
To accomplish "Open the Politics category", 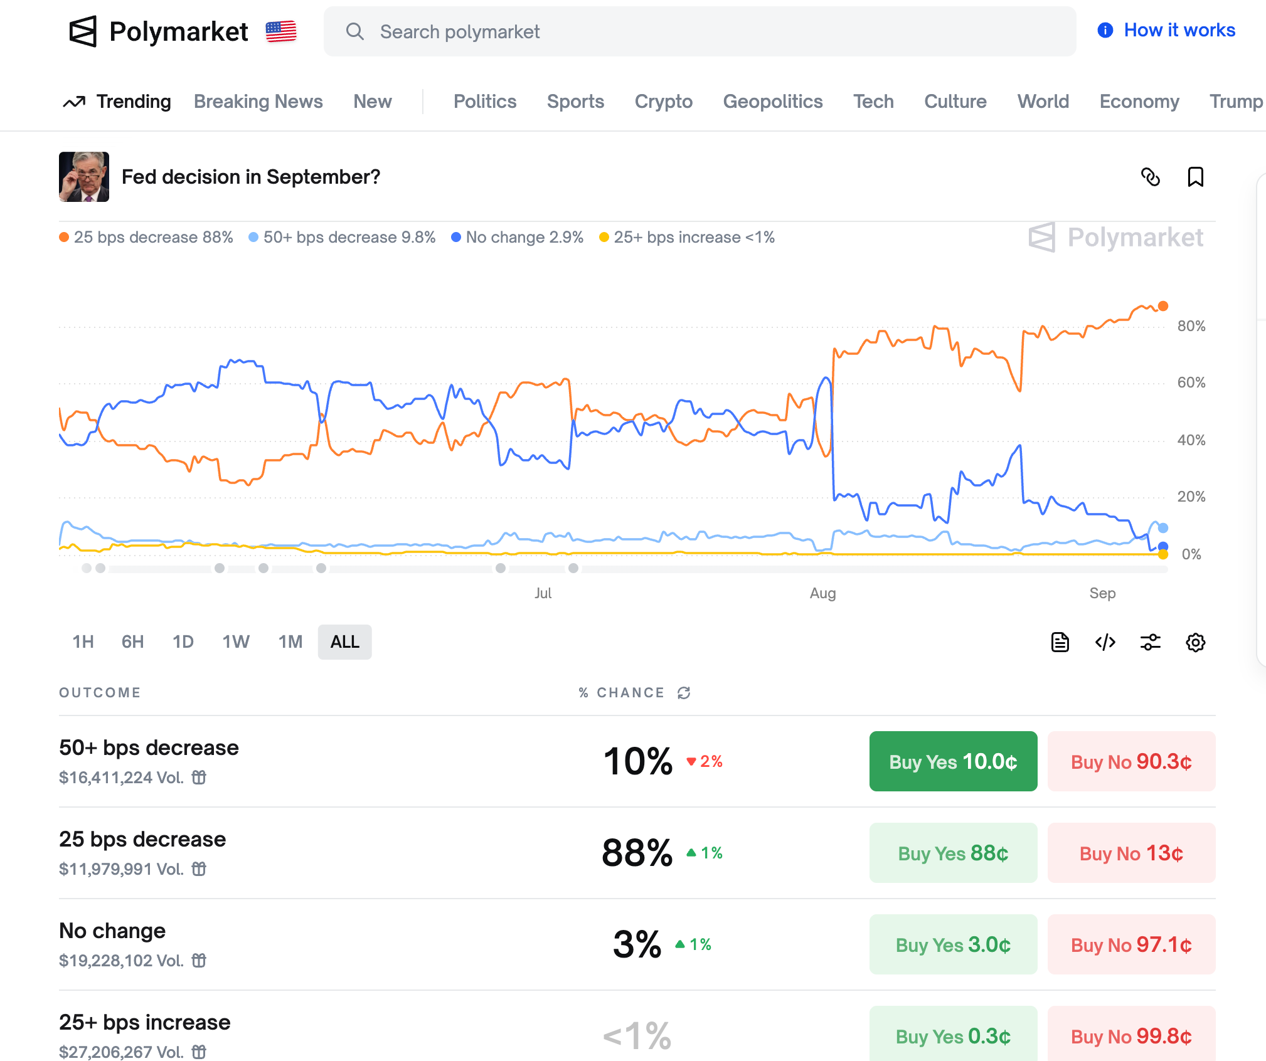I will click(485, 102).
